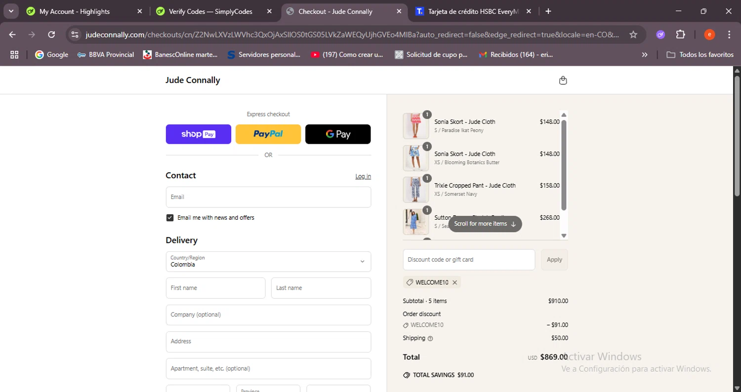The image size is (741, 392).
Task: Go forward to the next page
Action: coord(32,35)
